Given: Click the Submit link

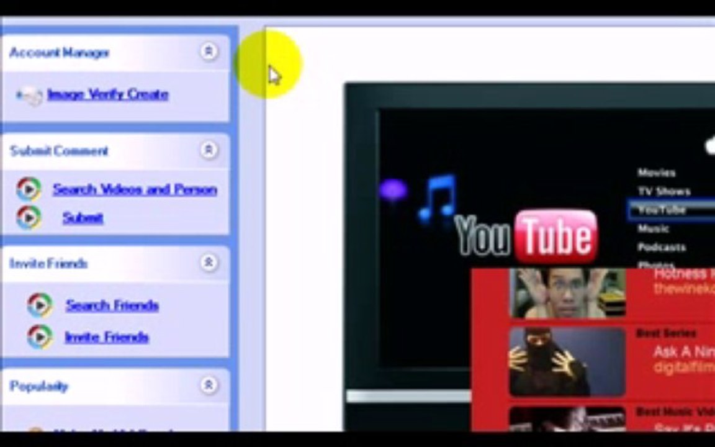Looking at the screenshot, I should (x=83, y=218).
